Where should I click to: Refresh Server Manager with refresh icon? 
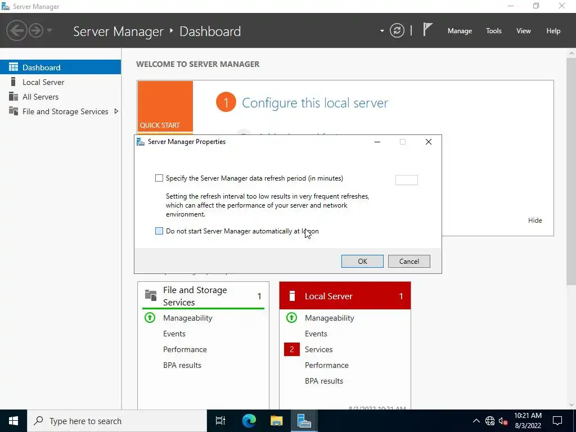(397, 30)
